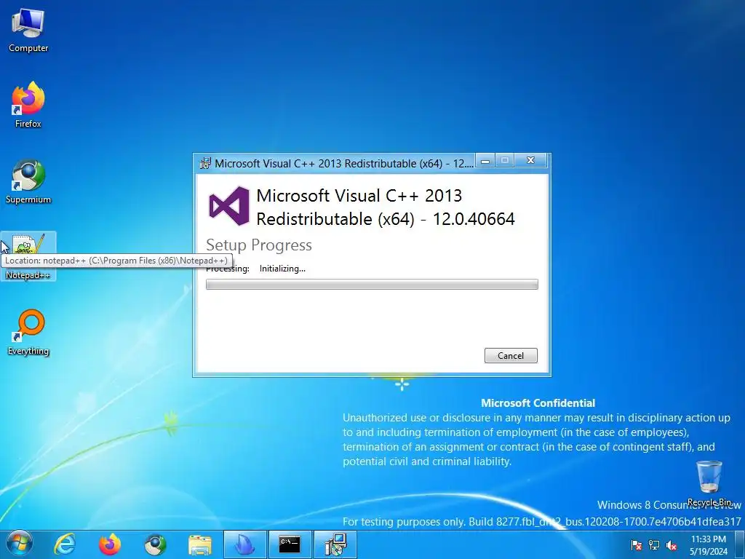Launch Firefox from the taskbar
The height and width of the screenshot is (559, 745).
point(110,544)
